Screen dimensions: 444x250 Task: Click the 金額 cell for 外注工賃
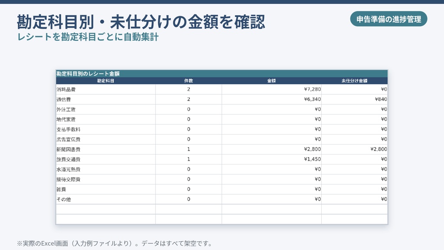coord(271,109)
